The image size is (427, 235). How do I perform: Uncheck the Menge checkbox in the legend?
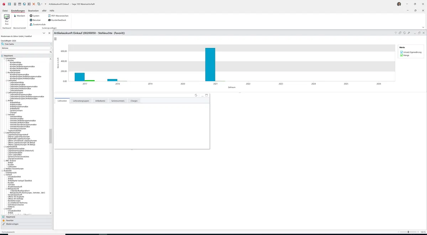[402, 55]
